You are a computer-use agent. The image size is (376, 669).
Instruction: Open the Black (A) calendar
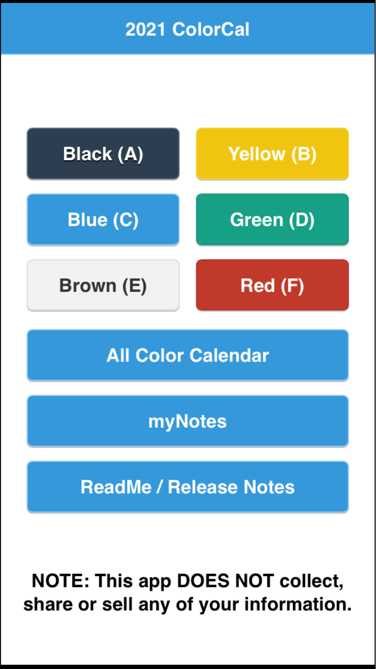(x=103, y=154)
